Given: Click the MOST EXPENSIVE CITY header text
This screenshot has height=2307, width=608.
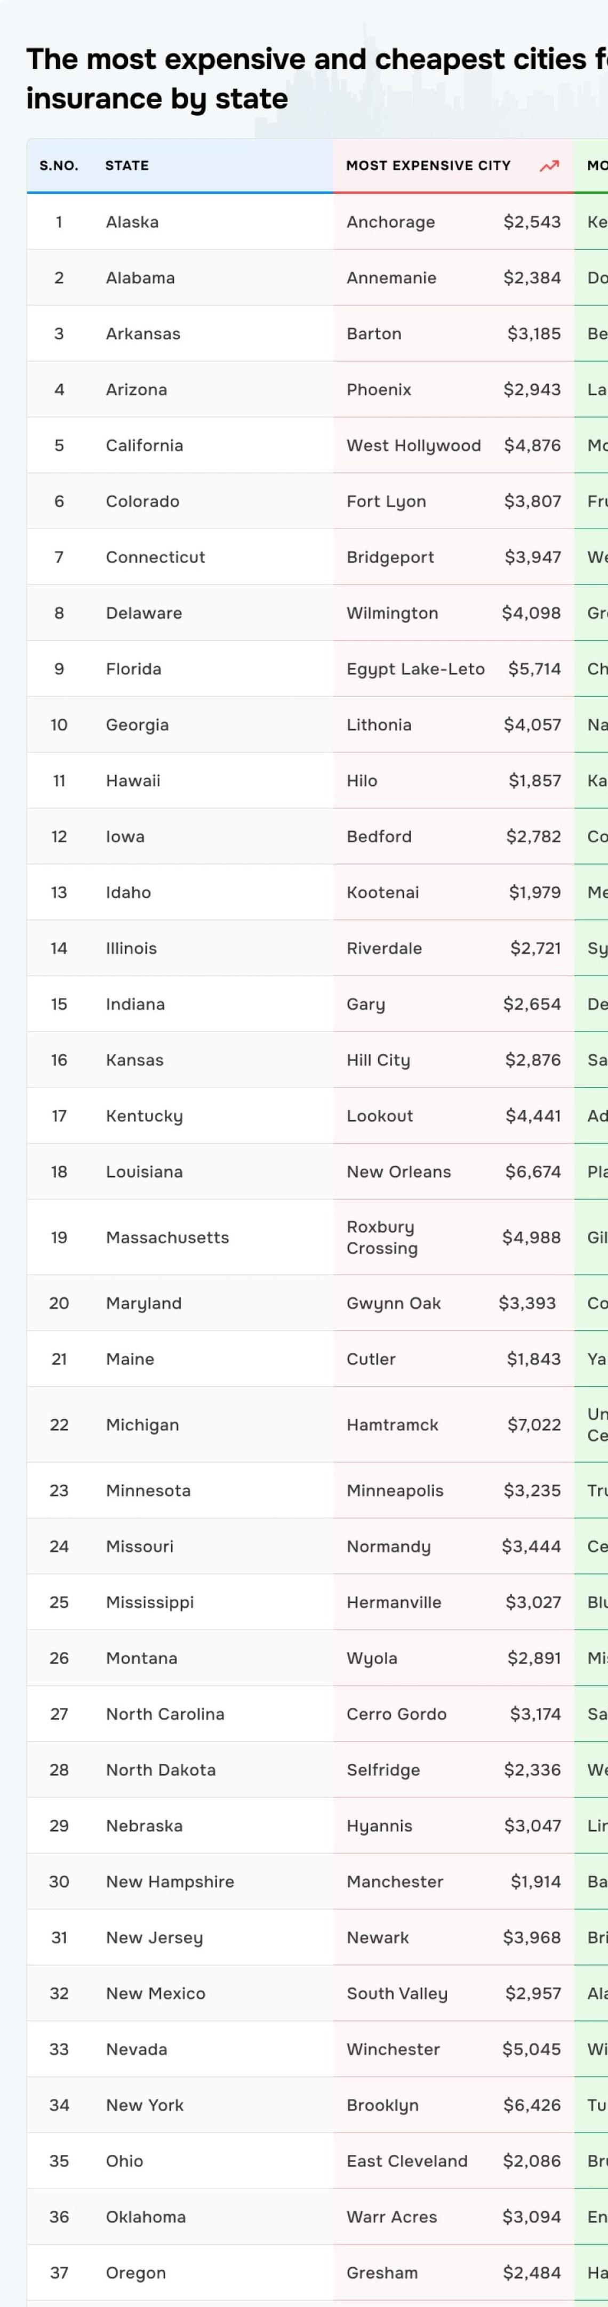Looking at the screenshot, I should click(x=428, y=166).
